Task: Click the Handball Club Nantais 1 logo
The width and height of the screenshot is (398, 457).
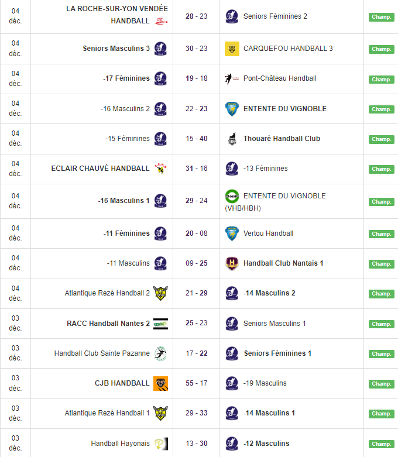Action: (x=232, y=263)
